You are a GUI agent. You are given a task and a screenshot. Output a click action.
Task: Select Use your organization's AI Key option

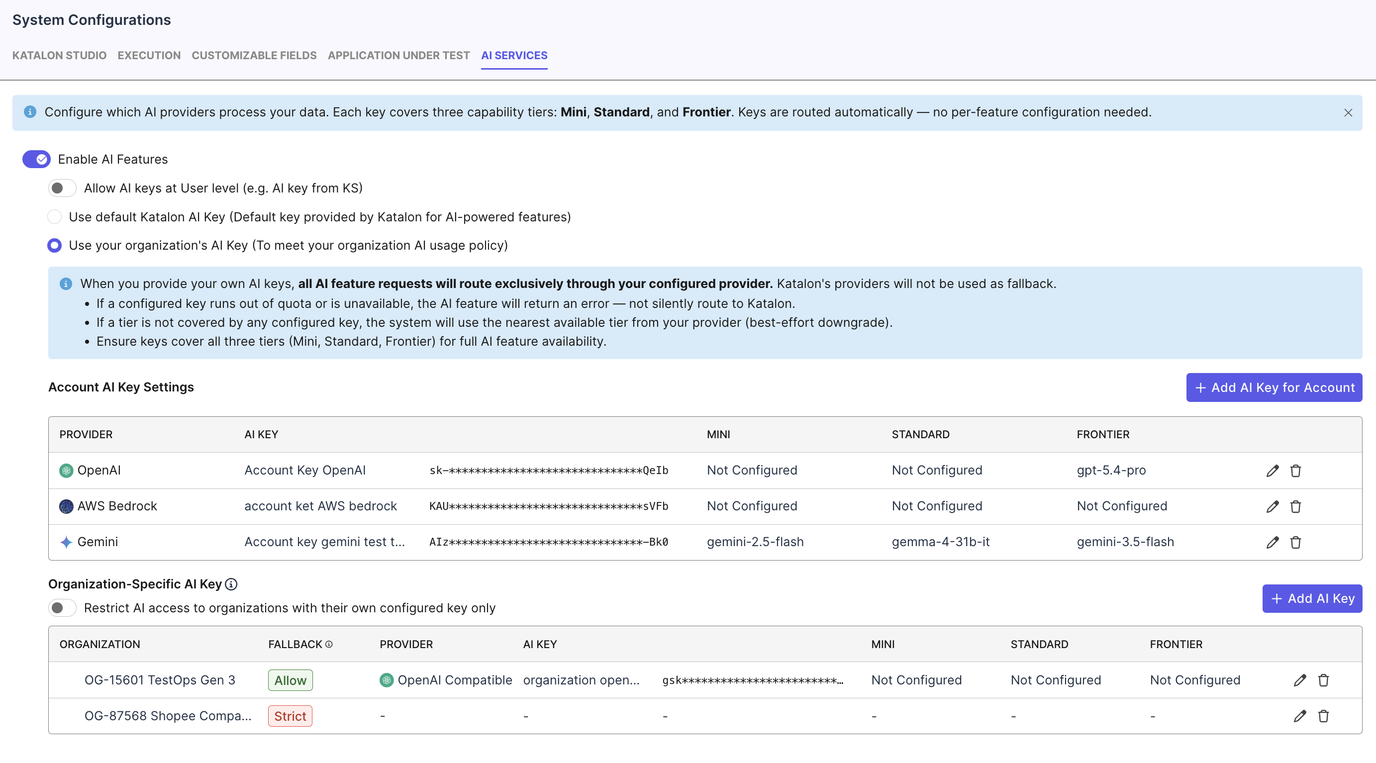click(55, 245)
